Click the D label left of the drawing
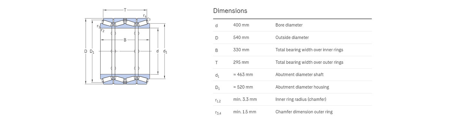The height and width of the screenshot is (119, 451). point(86,51)
